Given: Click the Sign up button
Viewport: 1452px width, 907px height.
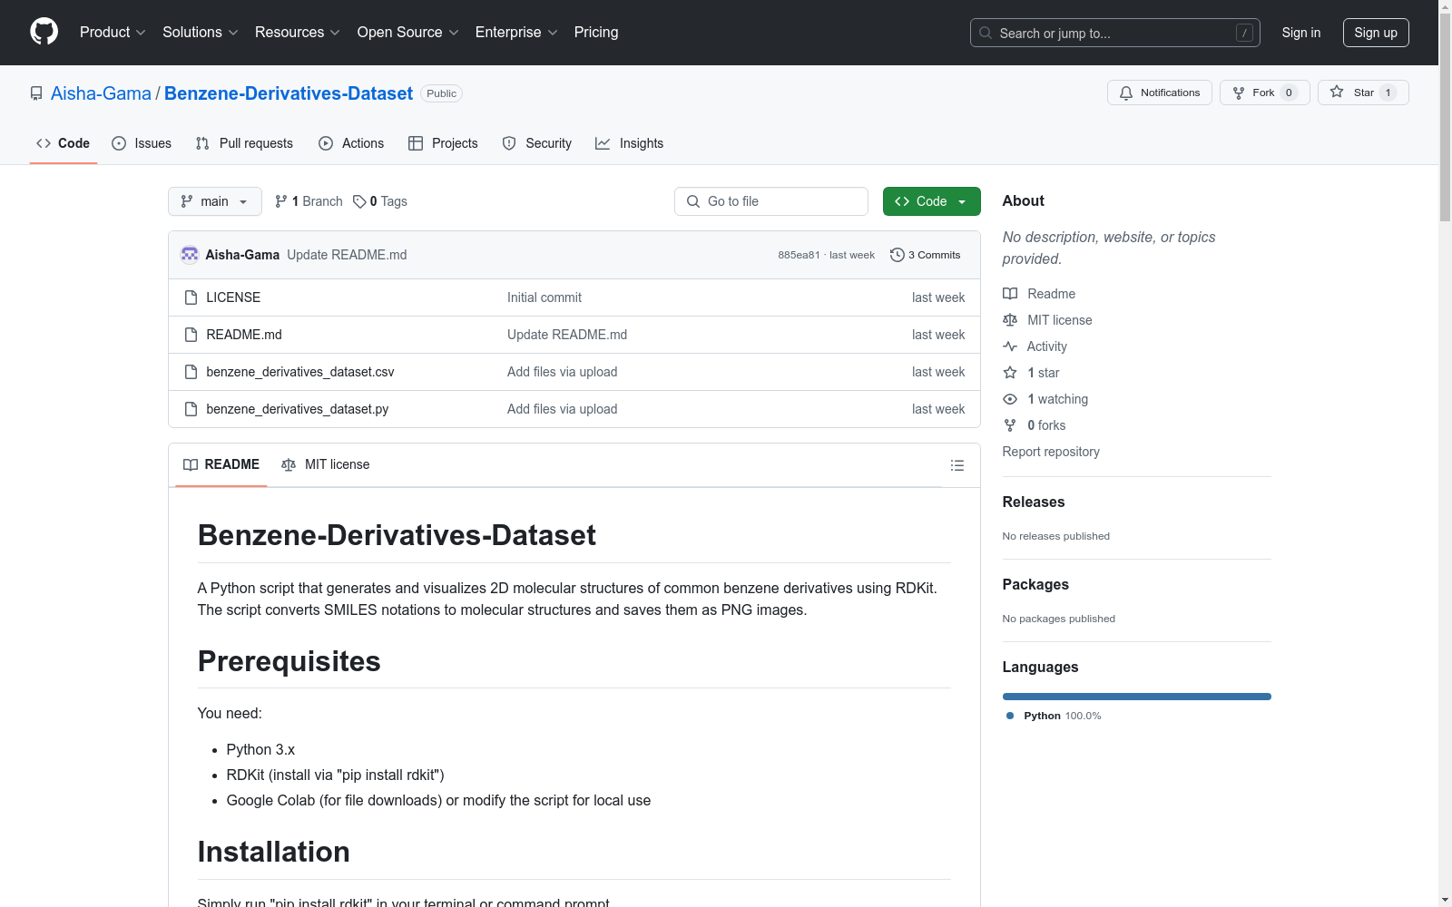Looking at the screenshot, I should (1376, 33).
